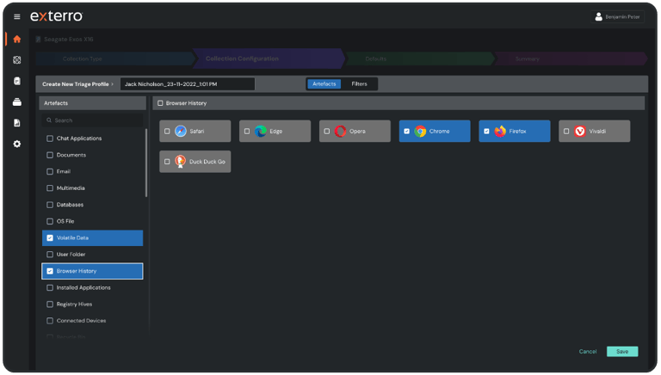Image resolution: width=661 pixels, height=375 pixels.
Task: Click the Vivaldi browser icon
Action: pos(580,132)
